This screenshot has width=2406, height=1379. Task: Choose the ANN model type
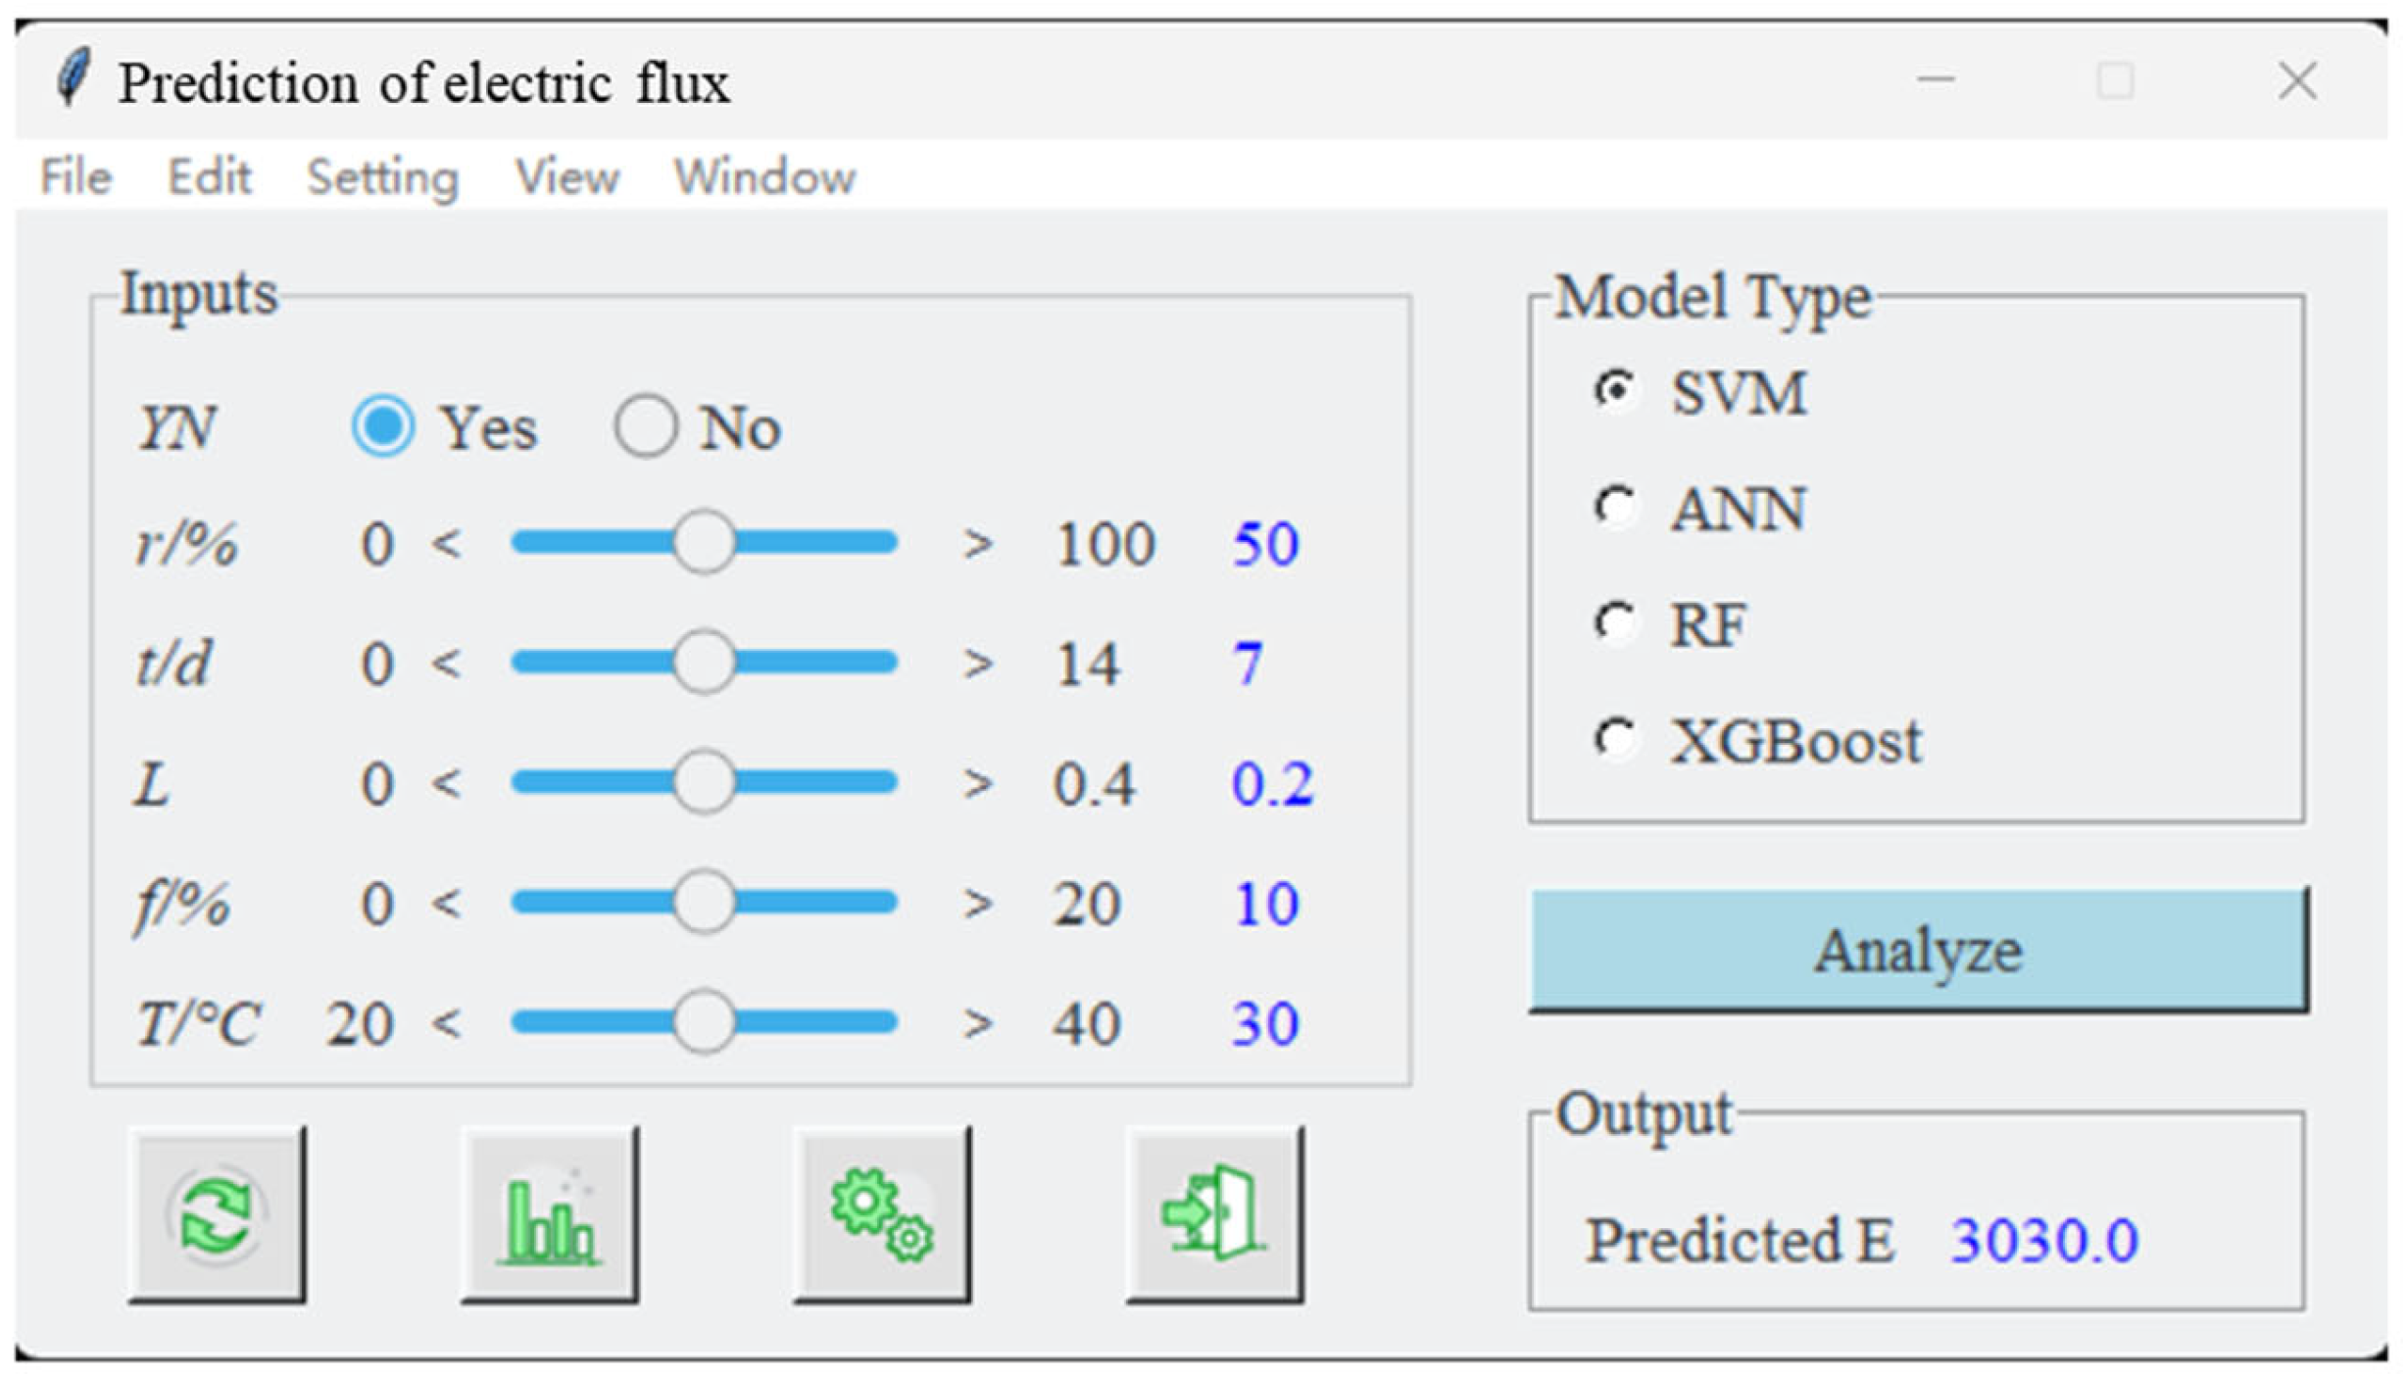[x=1615, y=507]
